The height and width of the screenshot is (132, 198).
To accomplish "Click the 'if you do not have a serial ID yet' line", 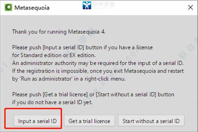I will 52,102.
